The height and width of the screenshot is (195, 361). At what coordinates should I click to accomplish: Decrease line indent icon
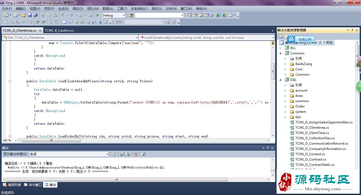[x=38, y=22]
